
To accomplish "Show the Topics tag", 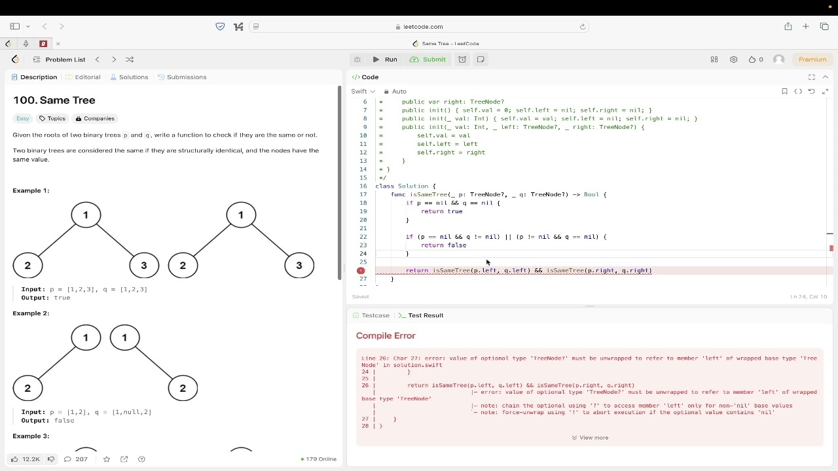I will 52,118.
